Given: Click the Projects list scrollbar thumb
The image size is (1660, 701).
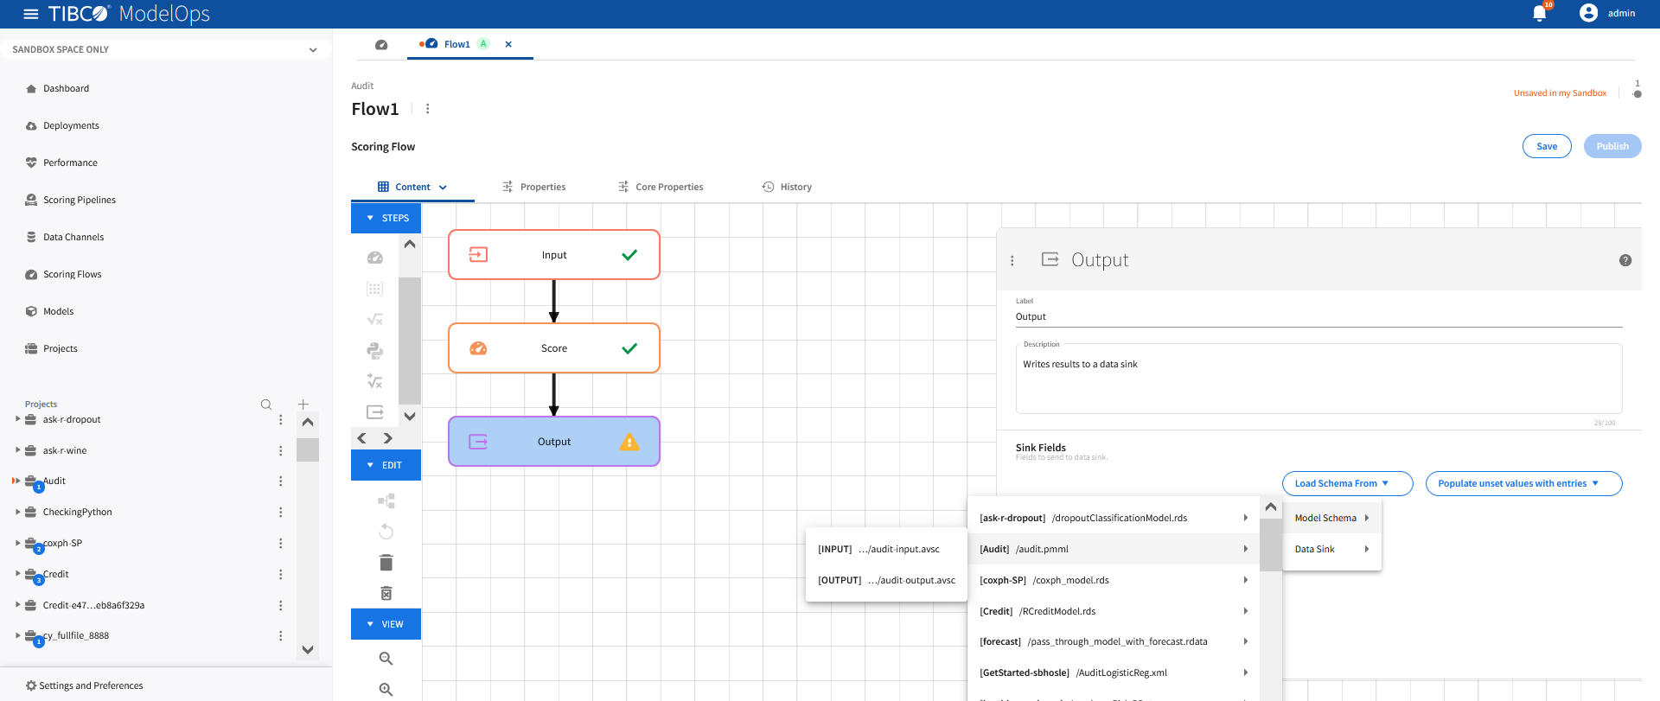Looking at the screenshot, I should (x=308, y=449).
